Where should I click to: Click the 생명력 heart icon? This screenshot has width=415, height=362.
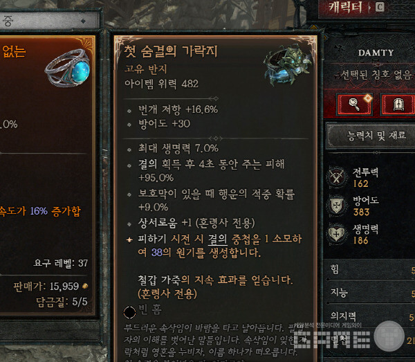[336, 234]
